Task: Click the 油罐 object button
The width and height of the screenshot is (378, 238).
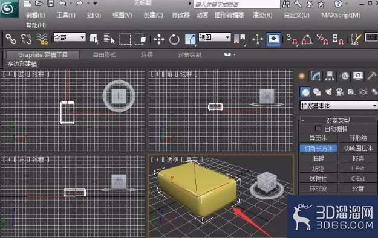Action: tap(318, 158)
